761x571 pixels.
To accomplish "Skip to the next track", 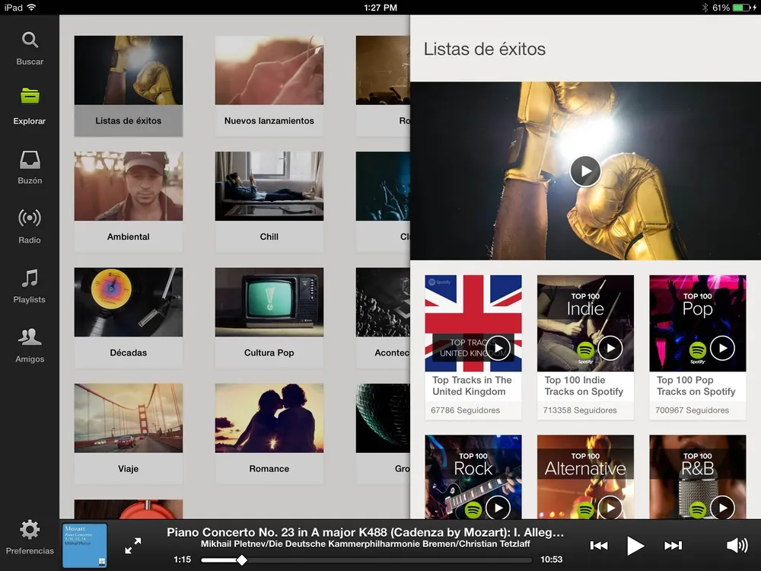I will (x=673, y=545).
